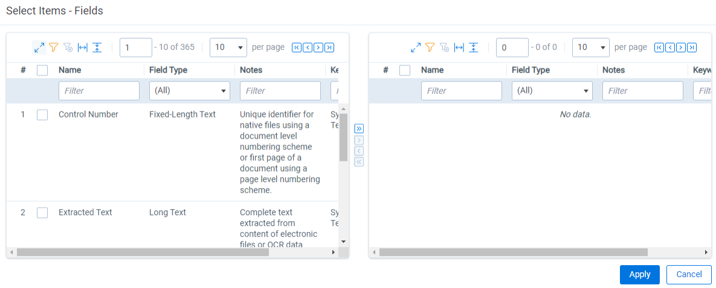Move all items right with double-arrow button
The height and width of the screenshot is (288, 716).
coord(359,129)
